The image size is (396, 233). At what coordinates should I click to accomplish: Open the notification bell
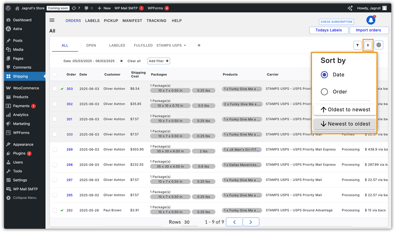371,20
